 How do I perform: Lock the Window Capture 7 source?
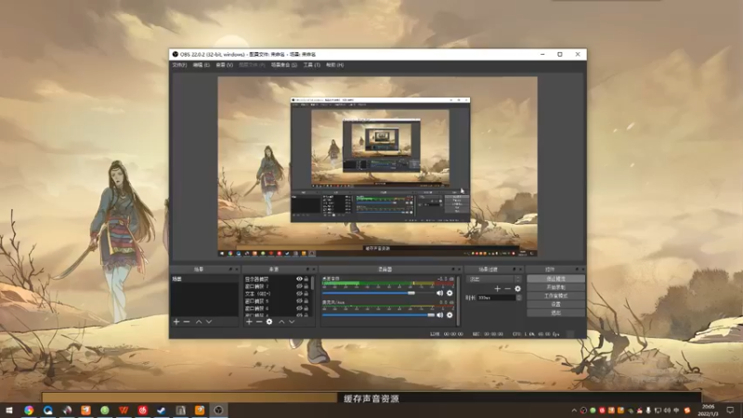point(306,286)
